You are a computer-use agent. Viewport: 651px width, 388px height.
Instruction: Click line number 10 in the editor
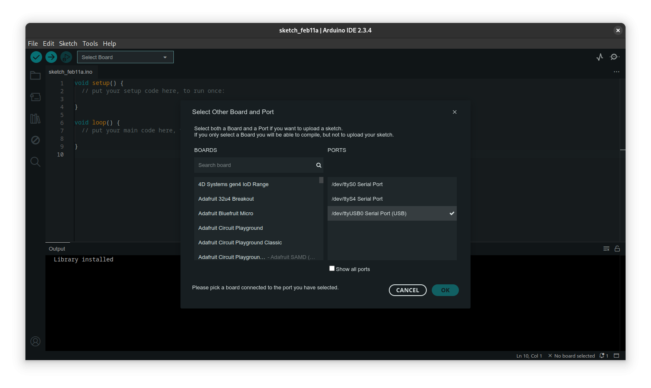coord(60,154)
